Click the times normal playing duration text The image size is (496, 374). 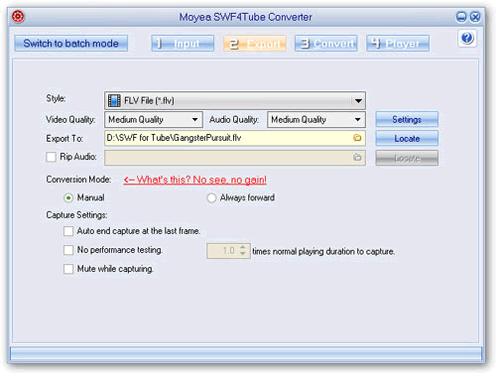pos(323,252)
